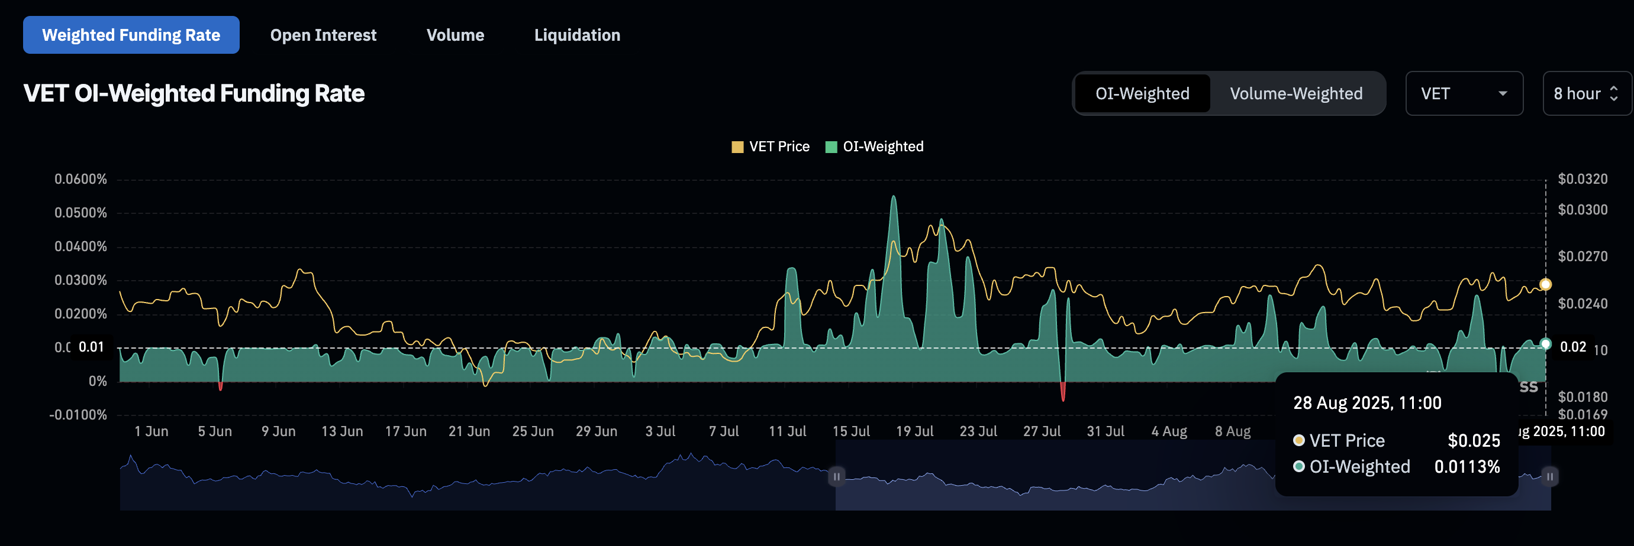Click the "25 Jun" date label
The width and height of the screenshot is (1634, 546).
click(533, 431)
